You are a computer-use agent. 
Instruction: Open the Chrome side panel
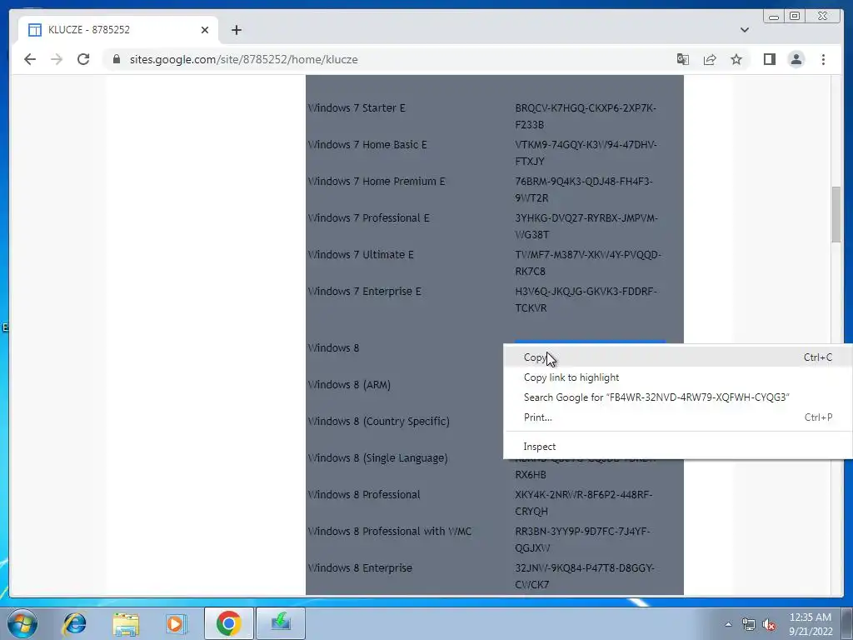click(769, 59)
